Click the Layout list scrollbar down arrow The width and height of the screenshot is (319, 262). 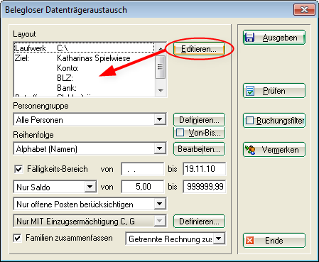161,91
